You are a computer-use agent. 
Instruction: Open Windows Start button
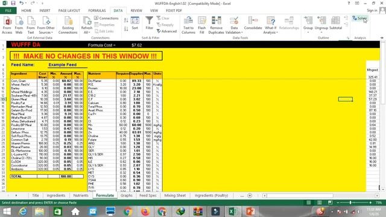(x=7, y=212)
